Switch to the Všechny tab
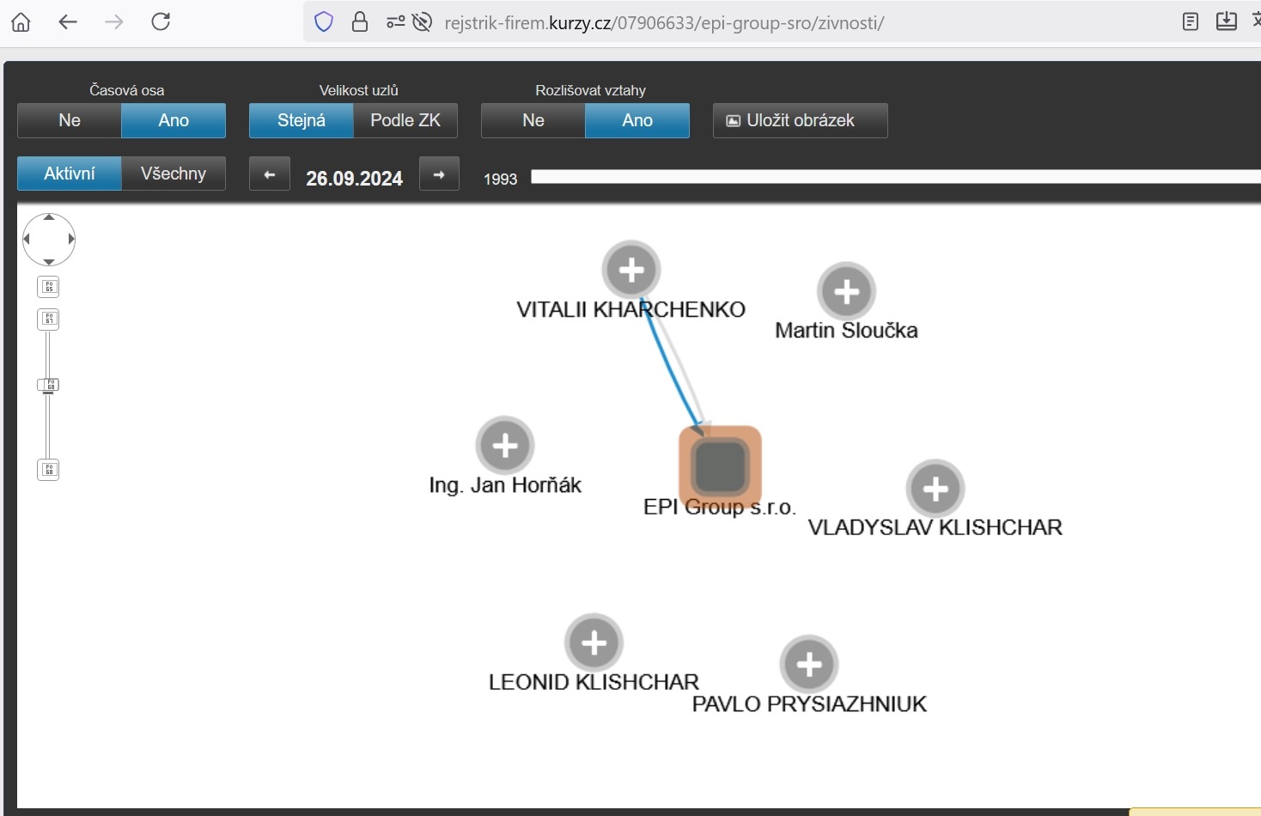 click(174, 174)
